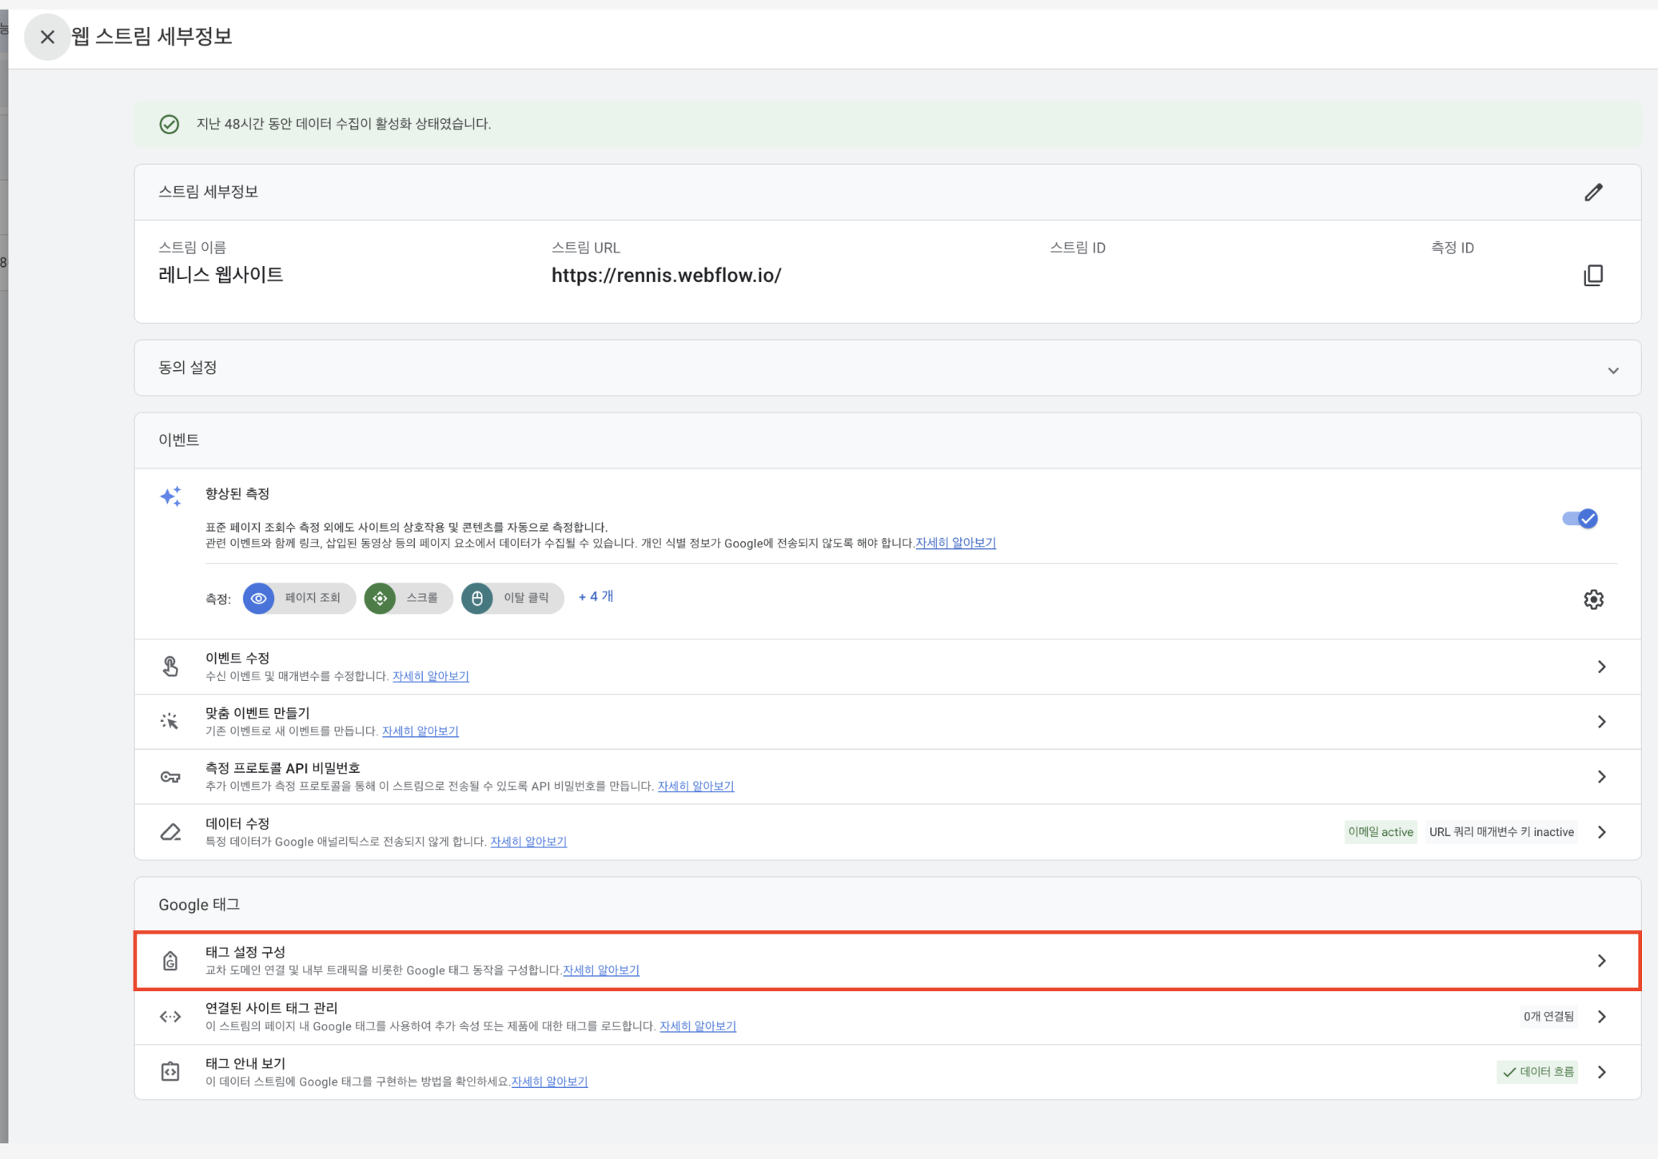Open enhanced measurement settings gear icon
Image resolution: width=1658 pixels, height=1159 pixels.
tap(1593, 599)
